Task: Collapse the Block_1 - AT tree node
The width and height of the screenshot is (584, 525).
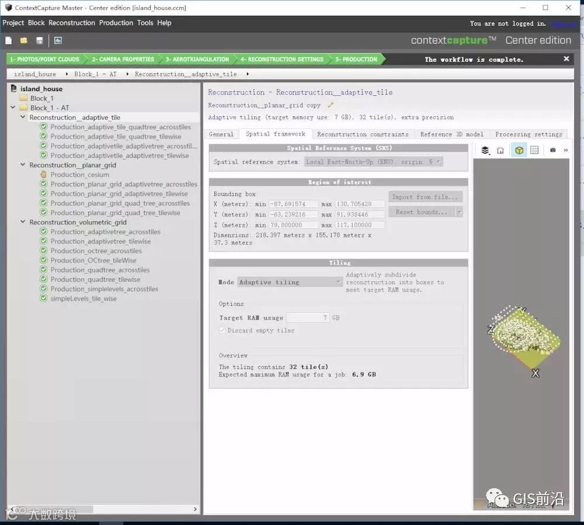Action: 13,108
